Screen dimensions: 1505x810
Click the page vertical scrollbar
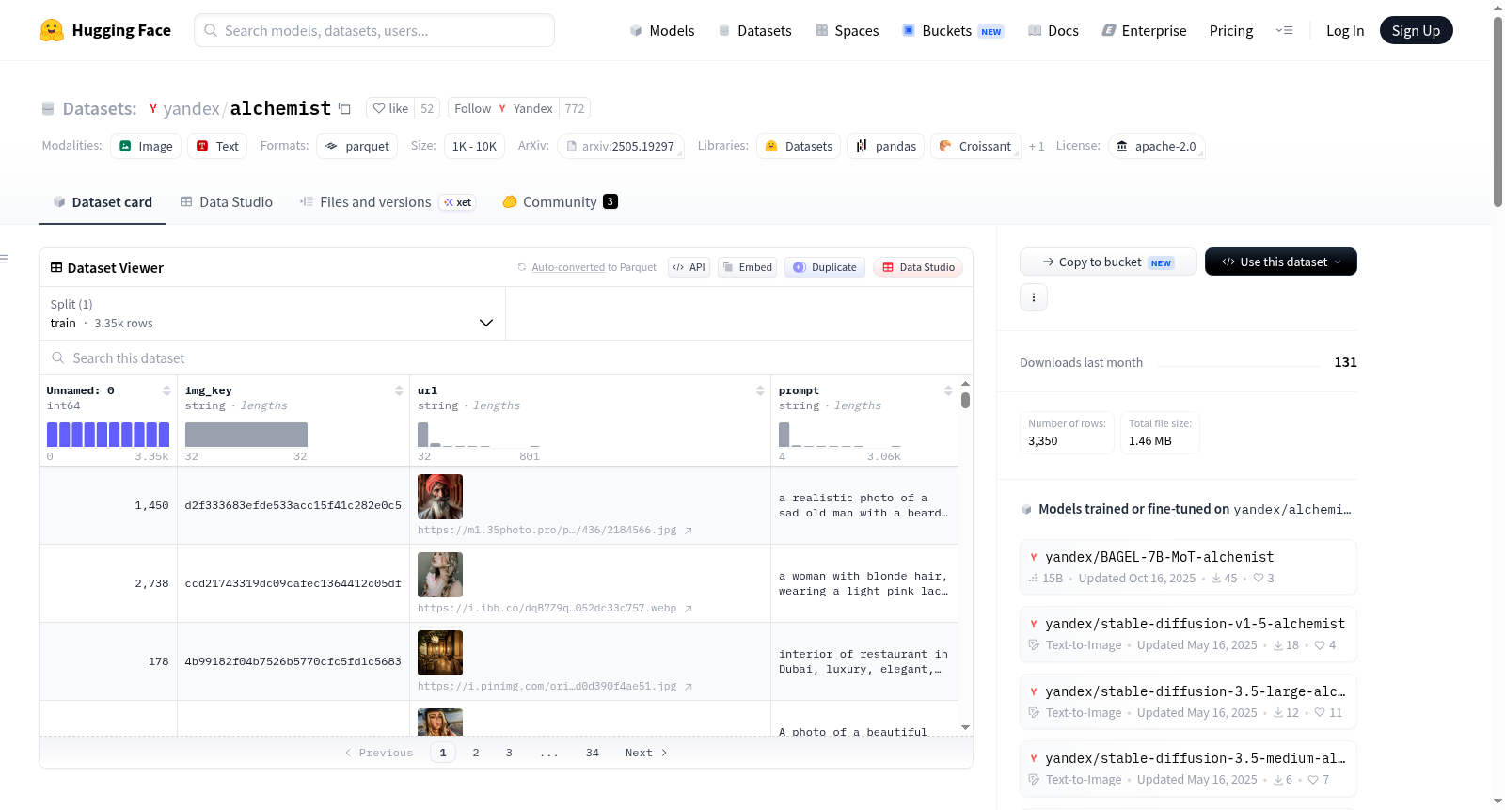pos(1497,113)
